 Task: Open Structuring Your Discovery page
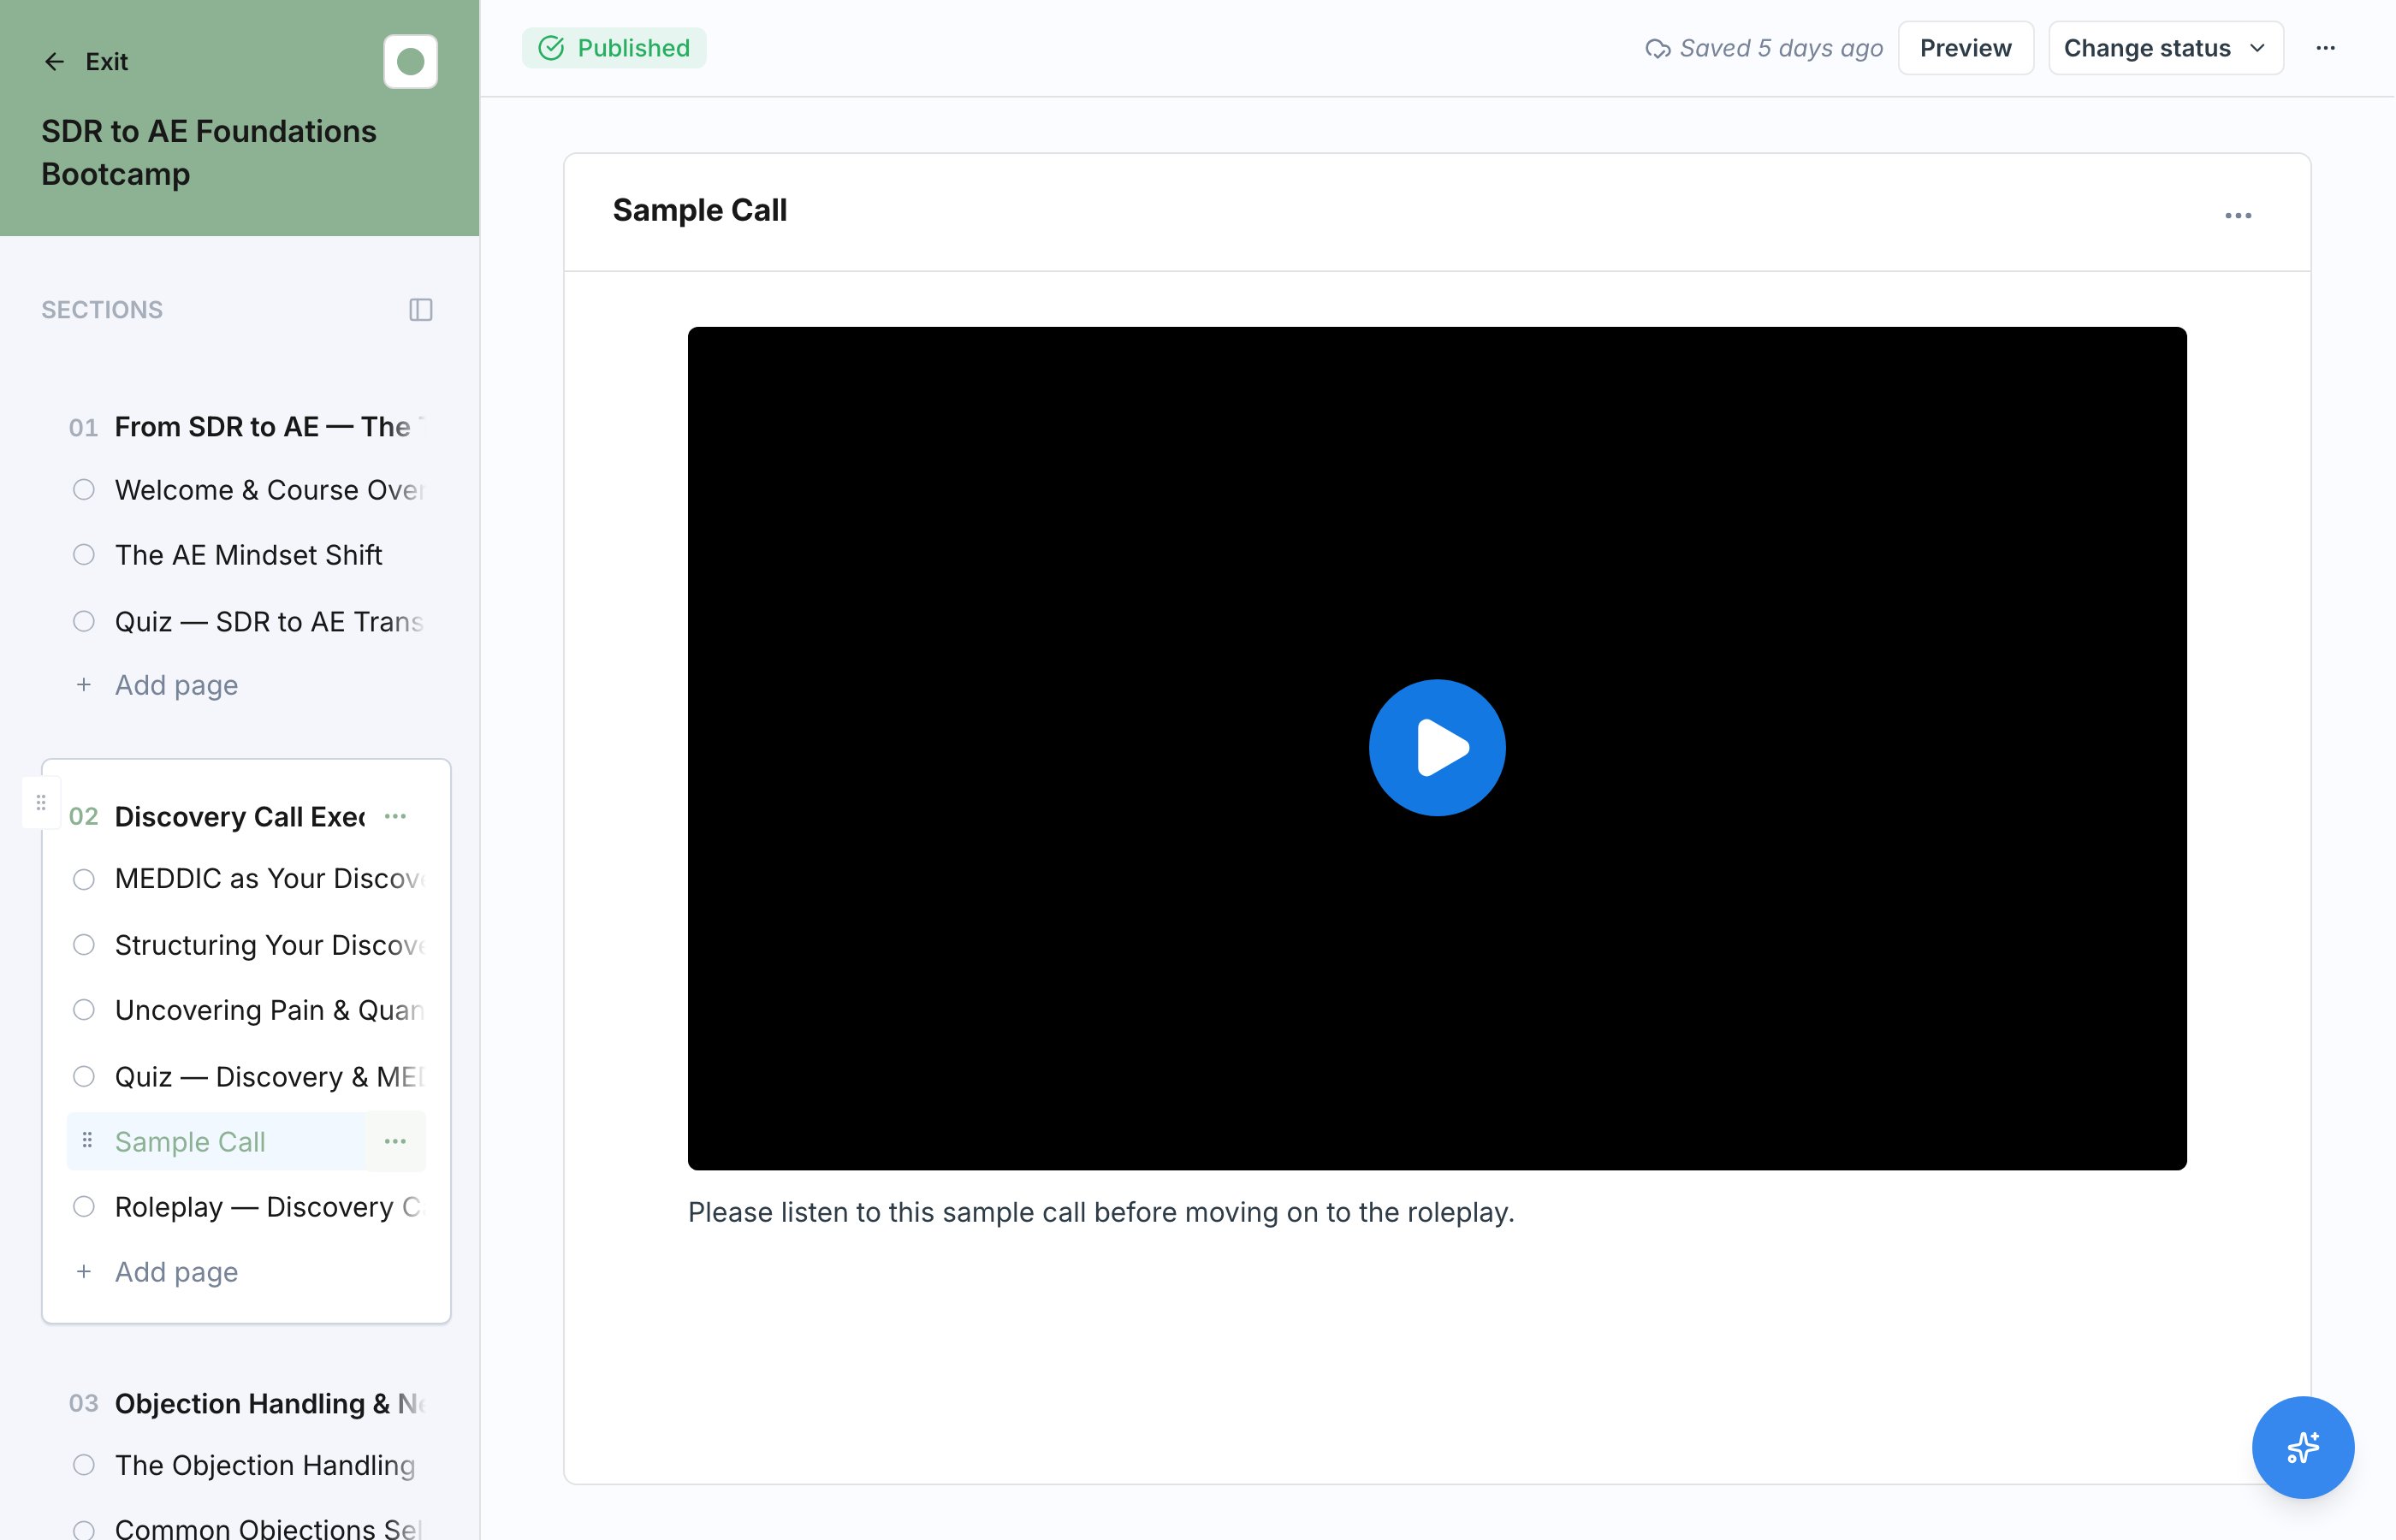[269, 945]
